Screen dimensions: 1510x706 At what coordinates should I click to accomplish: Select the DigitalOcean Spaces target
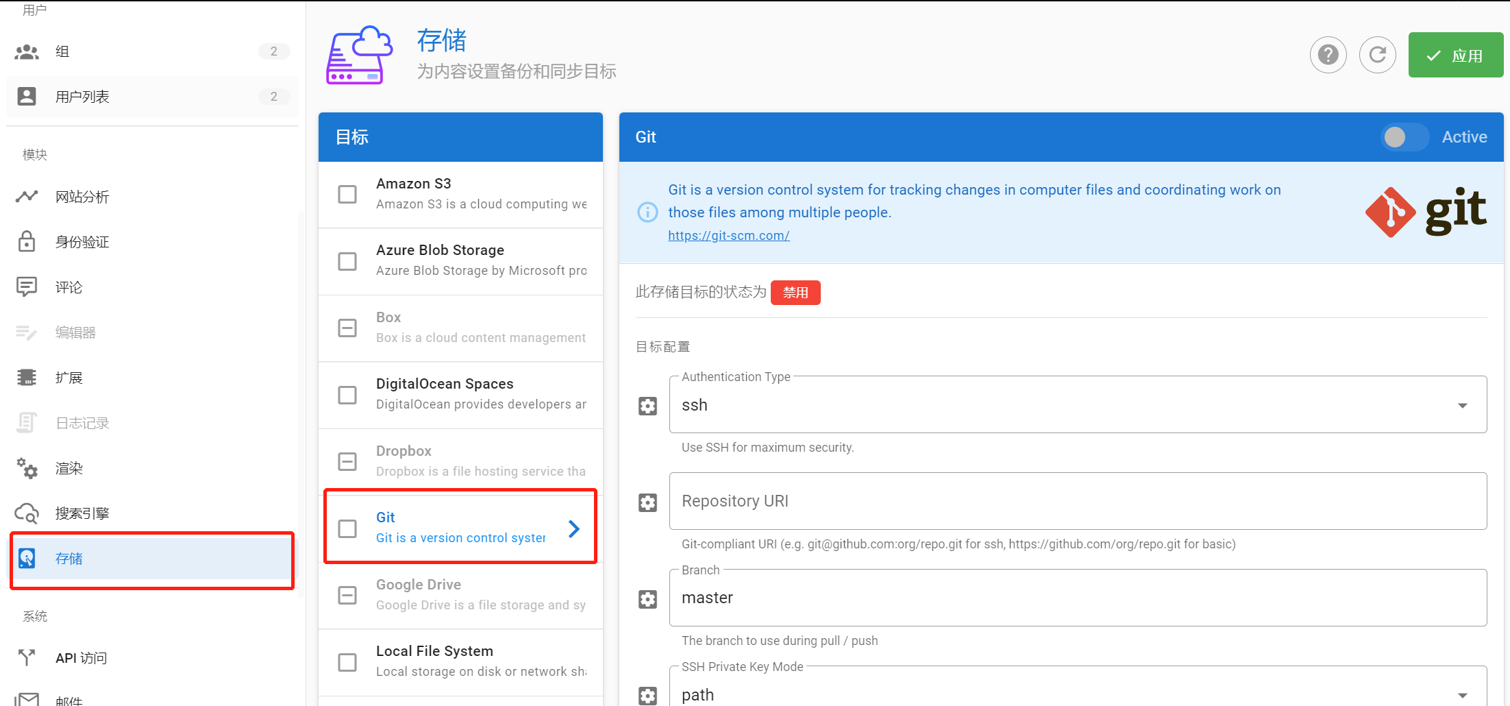(460, 395)
